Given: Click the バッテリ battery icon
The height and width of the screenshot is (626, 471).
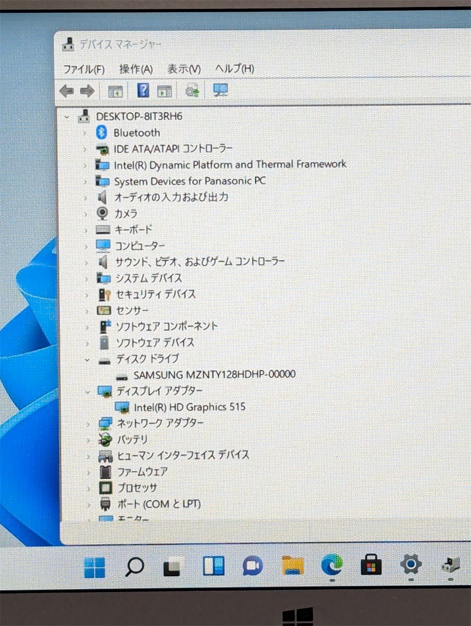Looking at the screenshot, I should (105, 439).
